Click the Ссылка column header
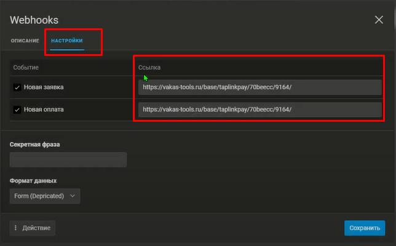This screenshot has height=246, width=396. 149,67
